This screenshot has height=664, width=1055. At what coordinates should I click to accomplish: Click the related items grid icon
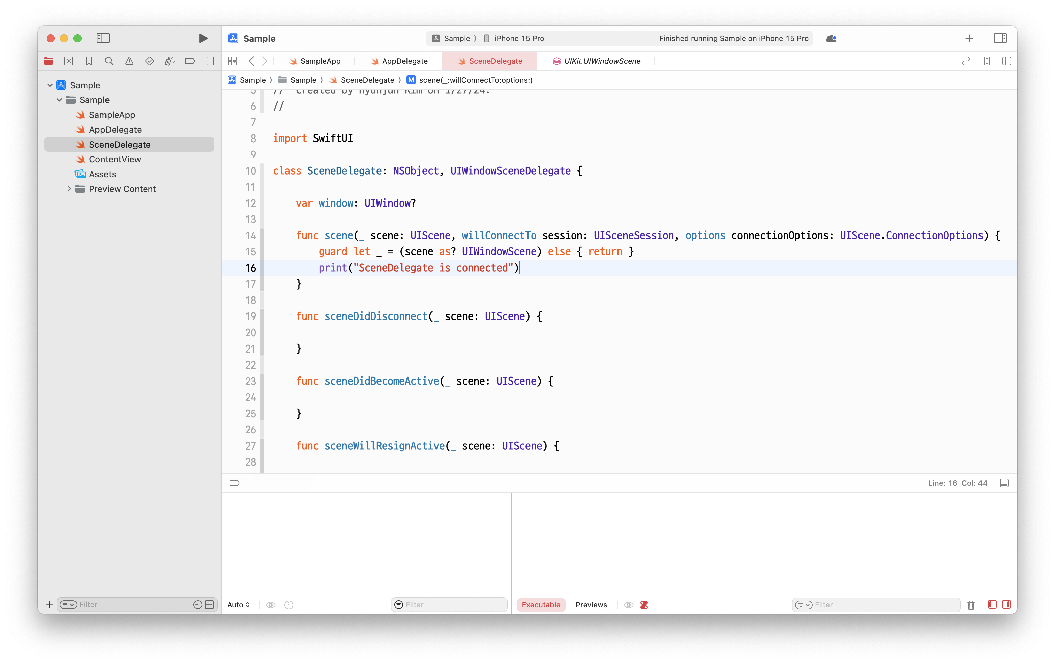[232, 61]
